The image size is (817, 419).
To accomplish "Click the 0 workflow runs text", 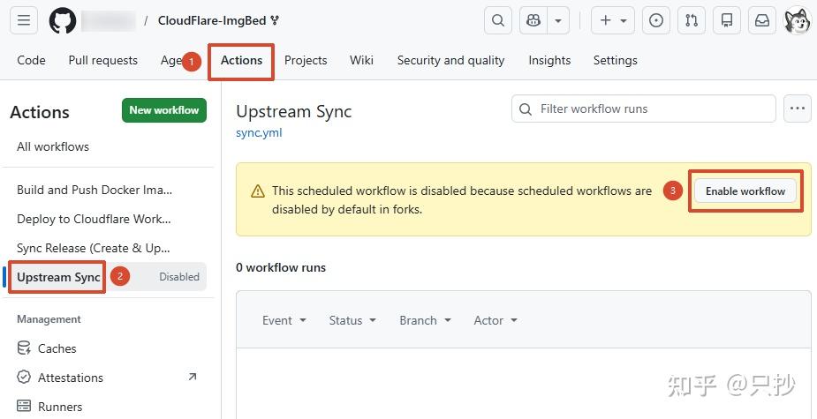I will (x=281, y=268).
